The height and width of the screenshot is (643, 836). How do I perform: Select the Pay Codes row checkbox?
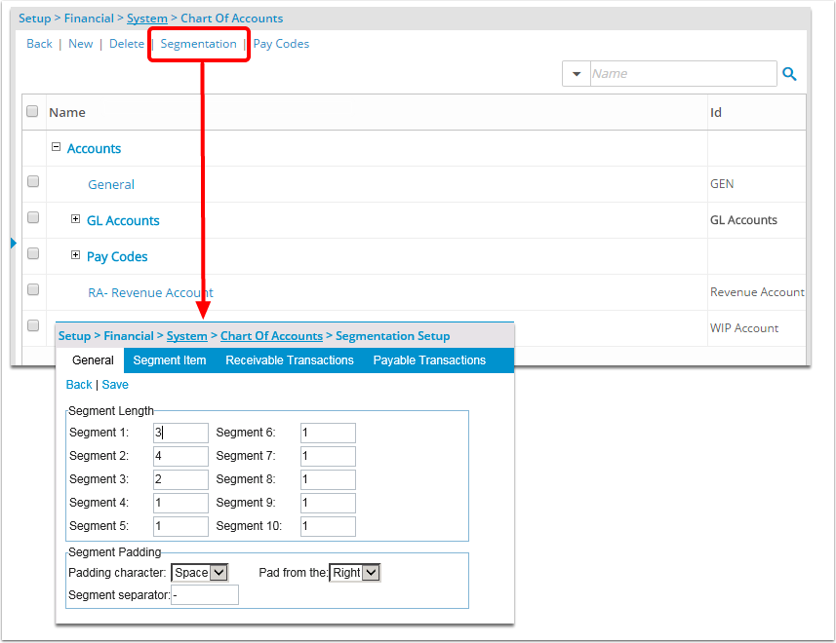(33, 254)
